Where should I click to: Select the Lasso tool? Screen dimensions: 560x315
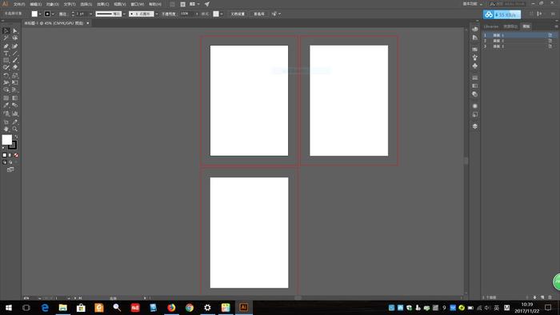pos(14,38)
